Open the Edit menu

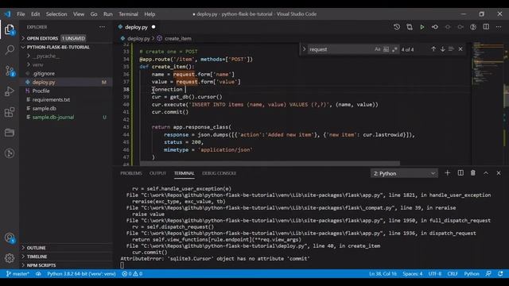coord(35,14)
